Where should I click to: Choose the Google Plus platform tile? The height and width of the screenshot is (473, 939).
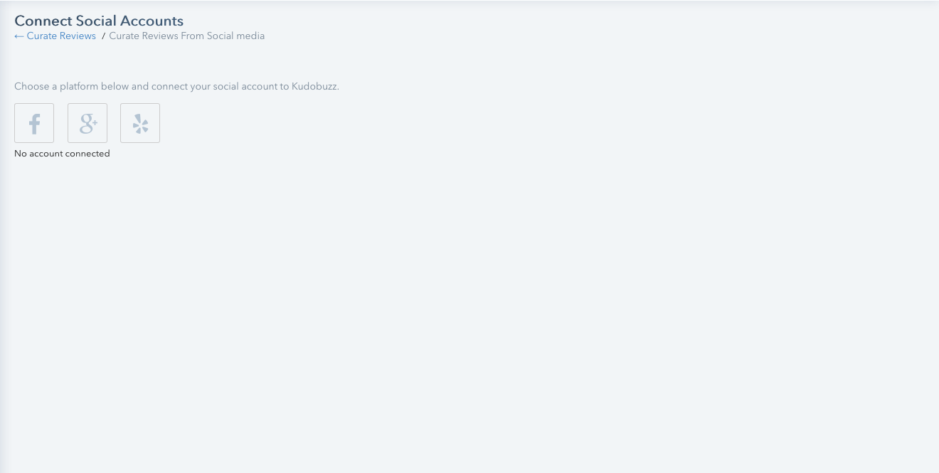pyautogui.click(x=87, y=123)
